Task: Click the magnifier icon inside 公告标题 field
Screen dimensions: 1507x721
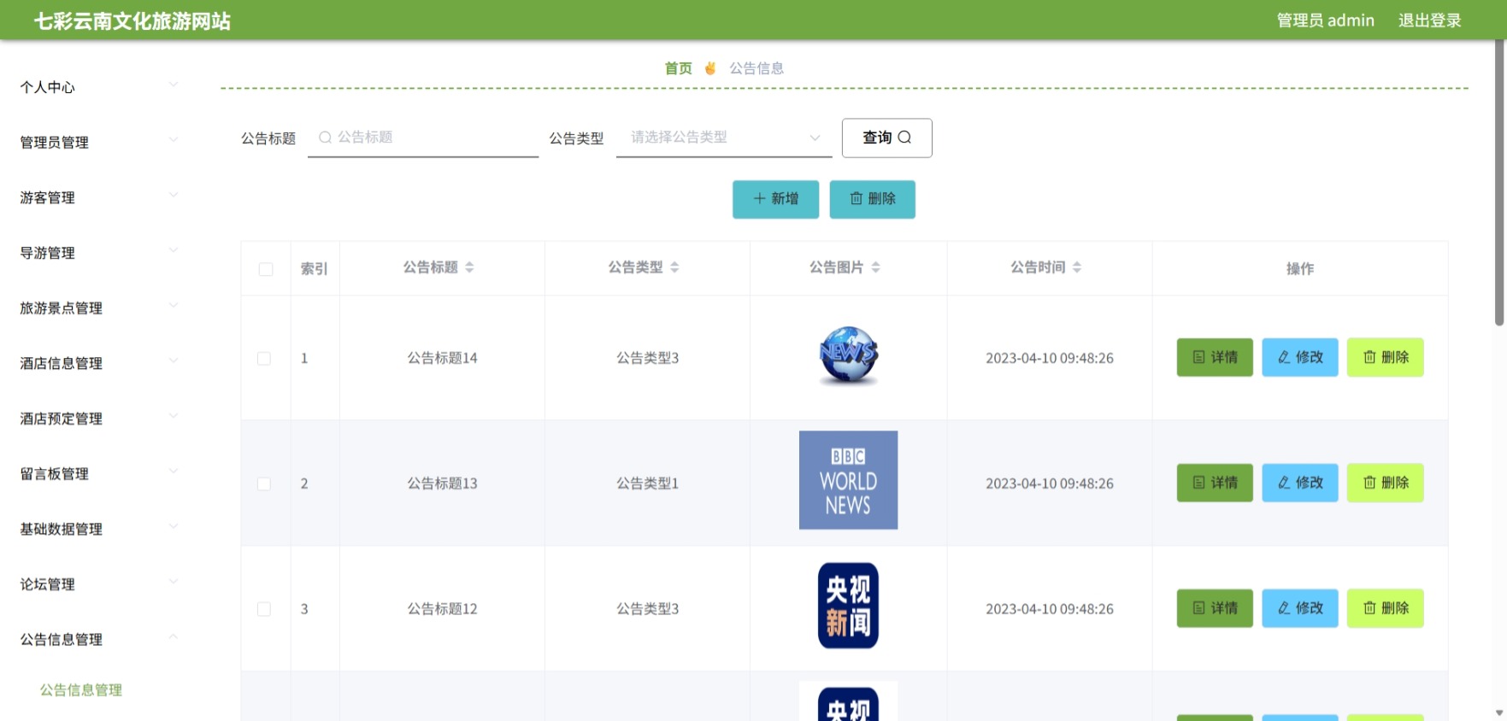Action: point(325,138)
